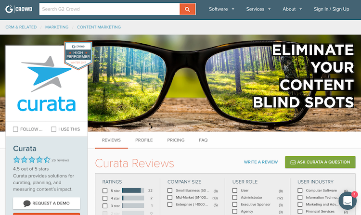Check the I Use This checkbox

(x=53, y=129)
